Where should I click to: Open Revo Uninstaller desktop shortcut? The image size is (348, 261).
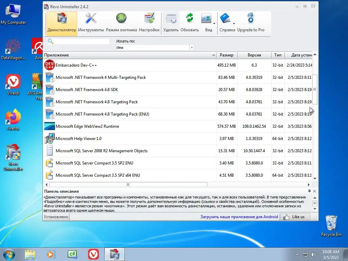(x=13, y=158)
